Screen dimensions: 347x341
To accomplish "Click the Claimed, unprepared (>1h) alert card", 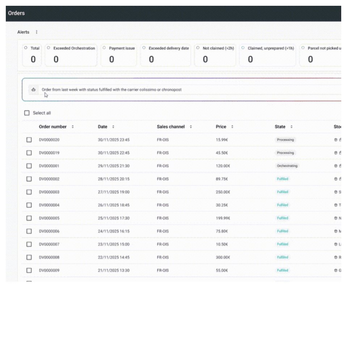I will [x=267, y=55].
